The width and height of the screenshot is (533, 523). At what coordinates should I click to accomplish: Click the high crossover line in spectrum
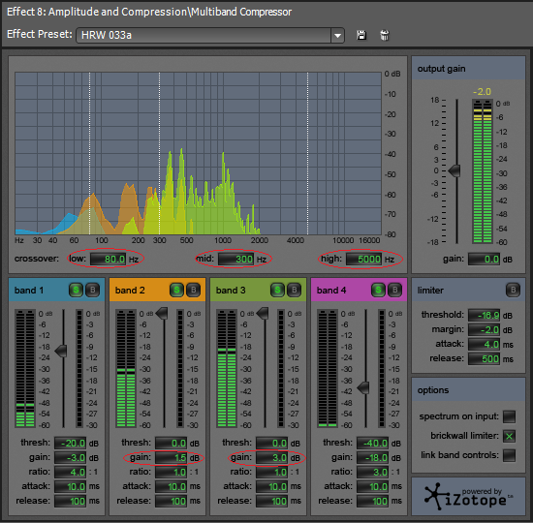point(308,153)
